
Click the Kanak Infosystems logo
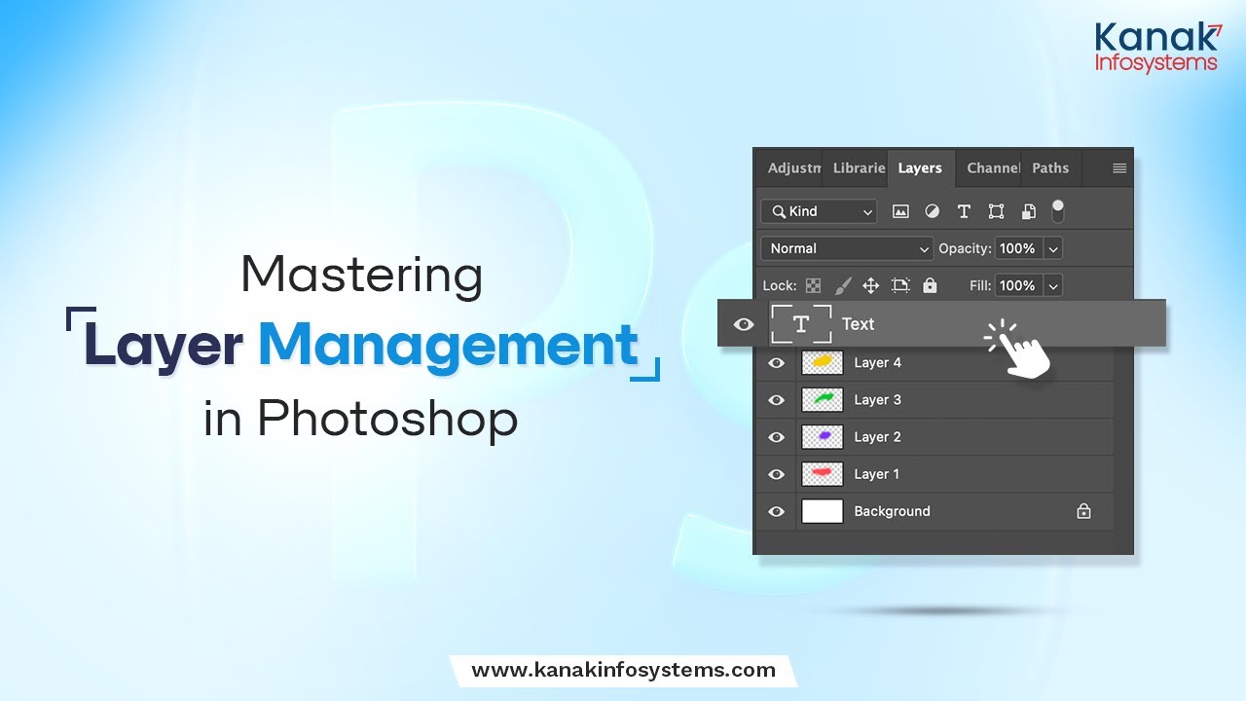click(1157, 46)
